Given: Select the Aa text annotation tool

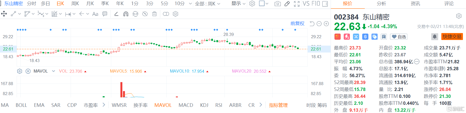Looking at the screenshot, I should (95, 14).
